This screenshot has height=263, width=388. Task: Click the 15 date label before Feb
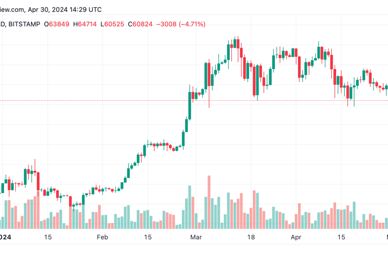coord(48,237)
